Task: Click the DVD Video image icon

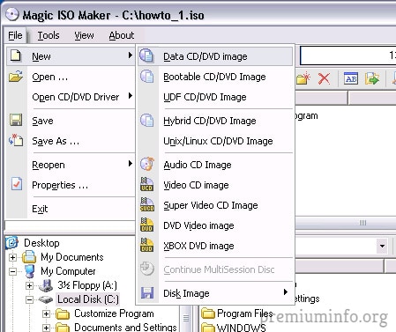Action: coord(146,225)
